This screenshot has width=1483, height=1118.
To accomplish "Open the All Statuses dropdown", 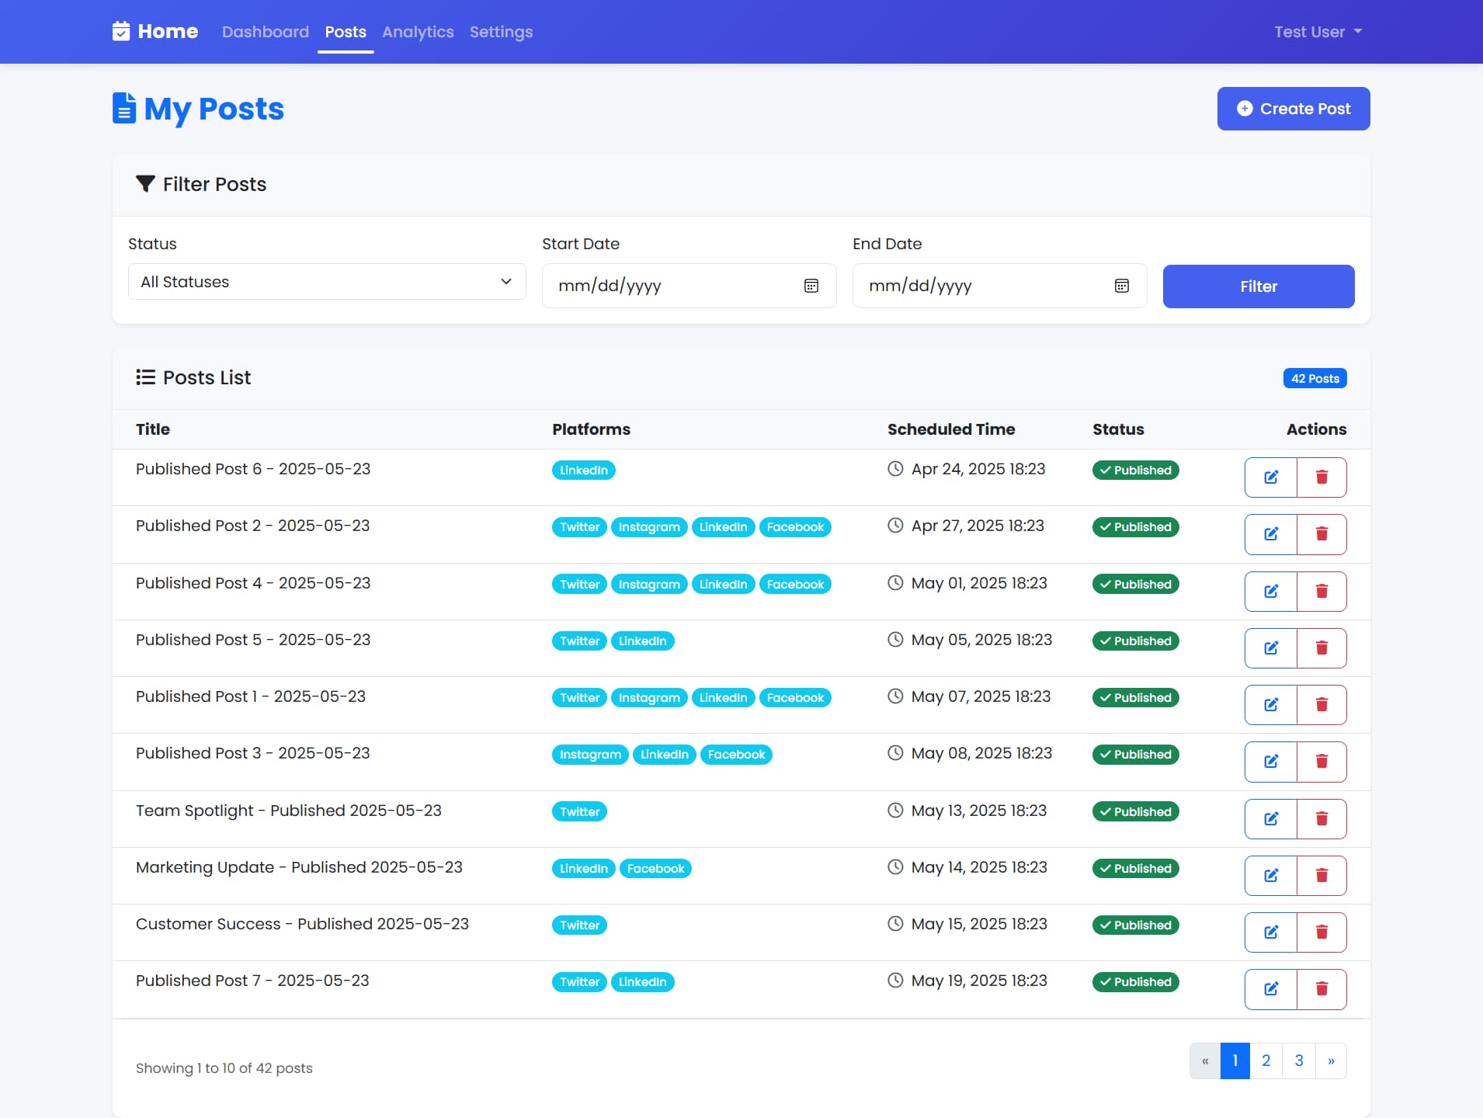I will pyautogui.click(x=326, y=281).
